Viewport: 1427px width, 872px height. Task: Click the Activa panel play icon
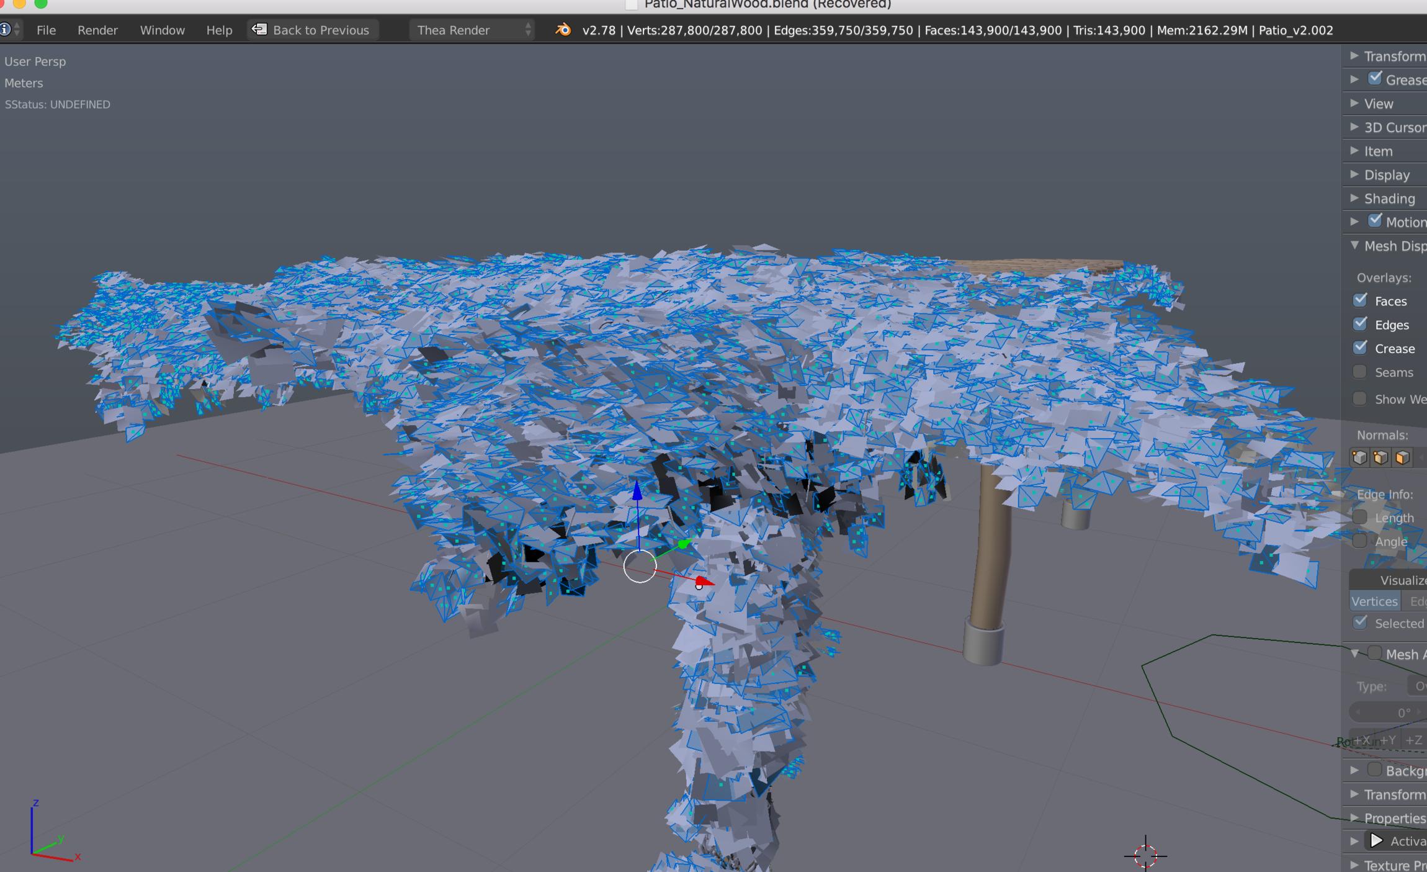tap(1376, 841)
